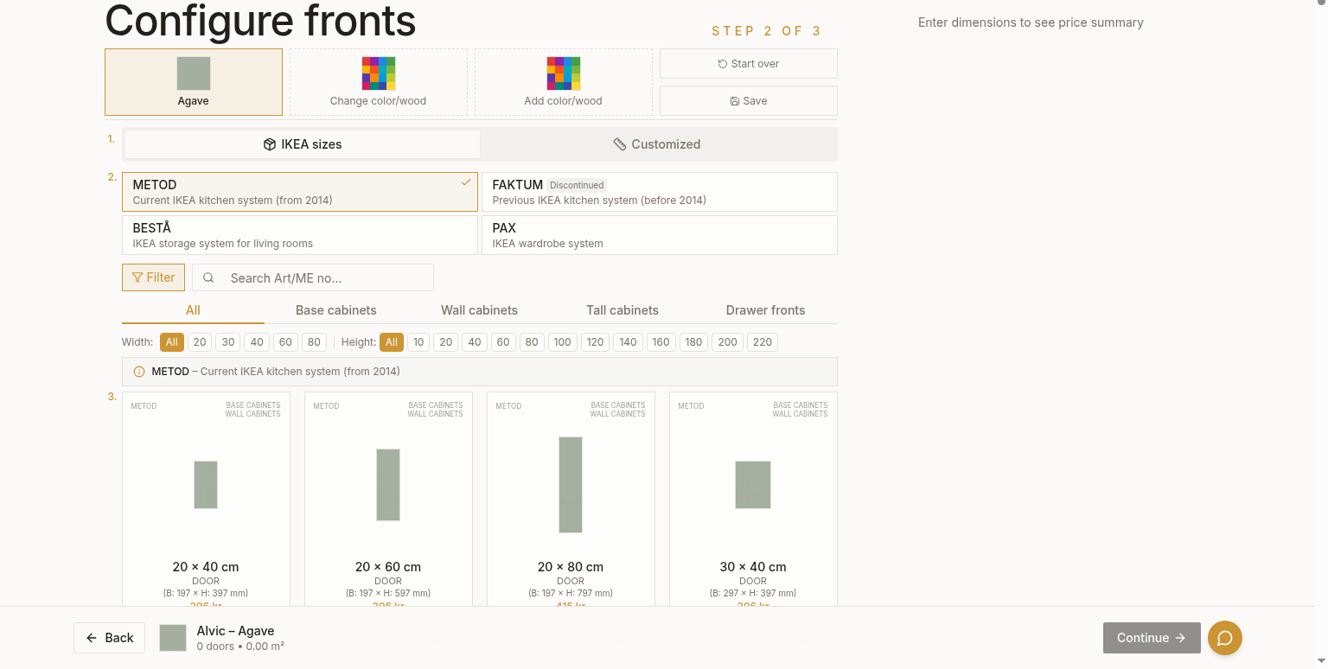Filter Height to 160
The height and width of the screenshot is (669, 1328).
[x=661, y=342]
